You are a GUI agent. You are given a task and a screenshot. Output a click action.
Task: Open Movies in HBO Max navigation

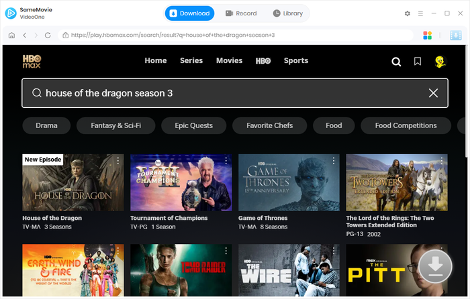pyautogui.click(x=230, y=61)
